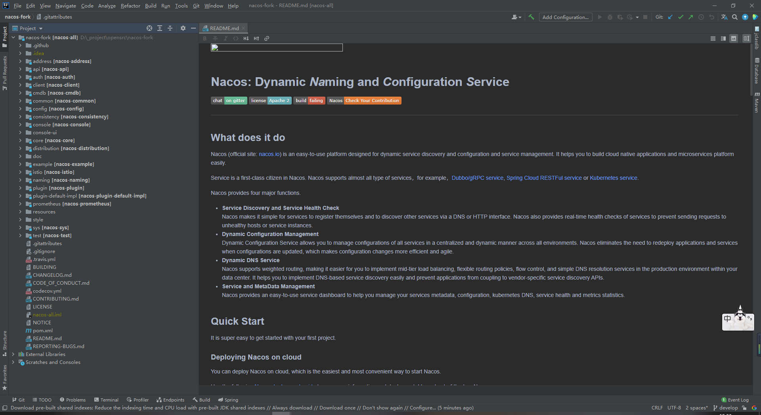The image size is (761, 415).
Task: Open the Git menu
Action: point(196,6)
